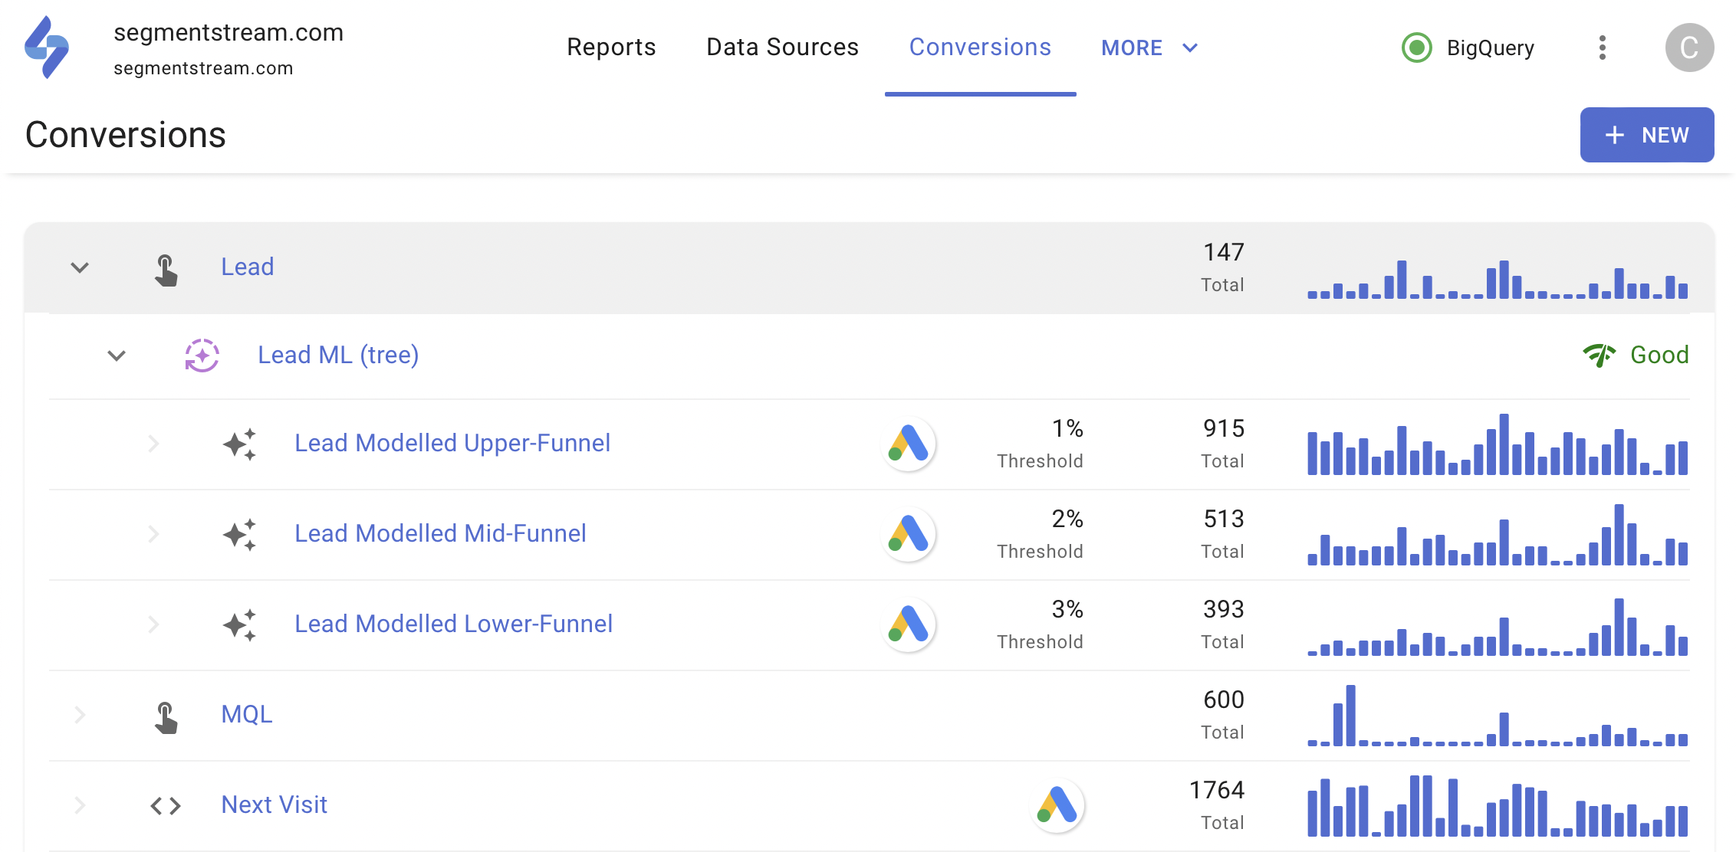The image size is (1736, 852).
Task: Click the sparkle icon for Mid-Funnel
Action: (x=239, y=535)
